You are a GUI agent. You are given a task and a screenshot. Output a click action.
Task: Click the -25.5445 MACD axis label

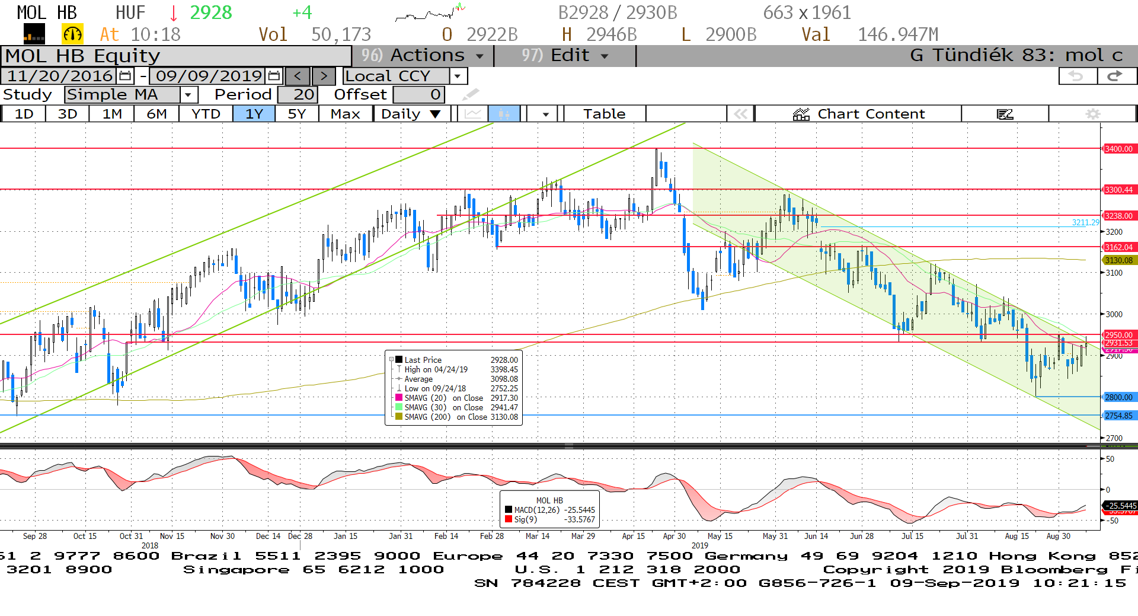point(1120,506)
